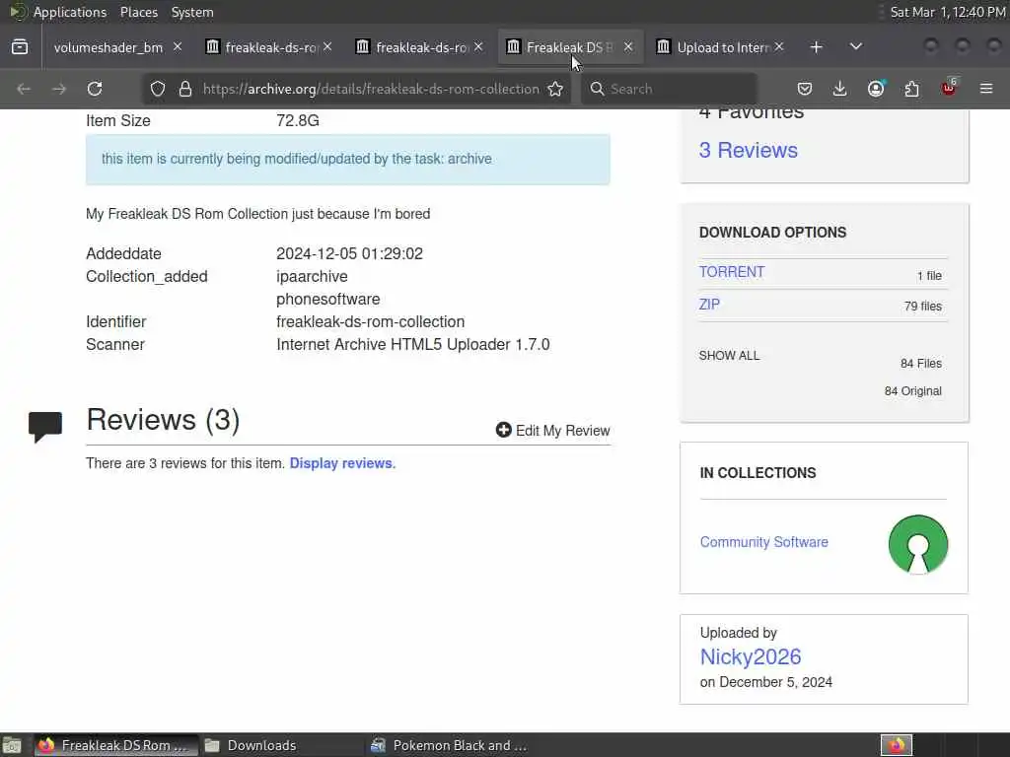Go back to previous page
The image size is (1010, 757).
24,89
